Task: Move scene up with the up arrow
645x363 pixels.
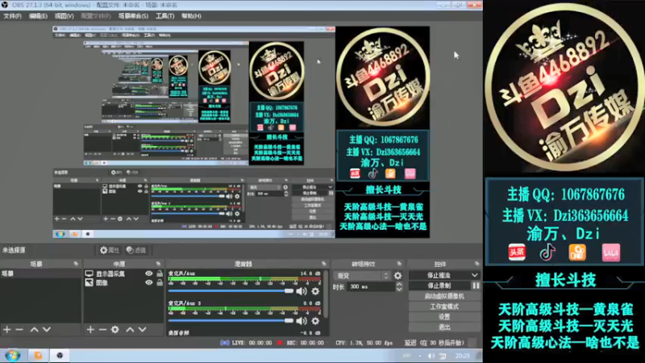Action: coord(35,329)
